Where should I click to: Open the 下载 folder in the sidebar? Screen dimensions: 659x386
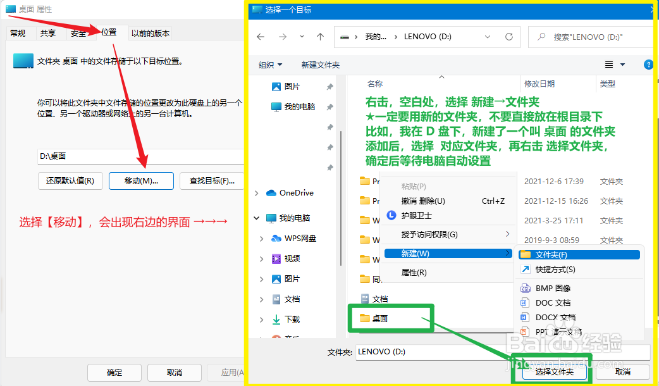coord(280,319)
